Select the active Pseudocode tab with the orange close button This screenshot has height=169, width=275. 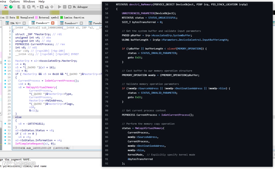(43, 23)
